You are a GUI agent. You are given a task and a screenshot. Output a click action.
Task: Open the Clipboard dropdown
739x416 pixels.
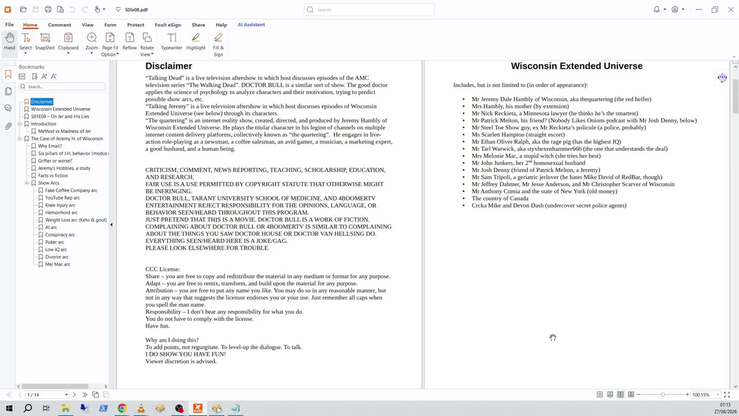coord(68,54)
